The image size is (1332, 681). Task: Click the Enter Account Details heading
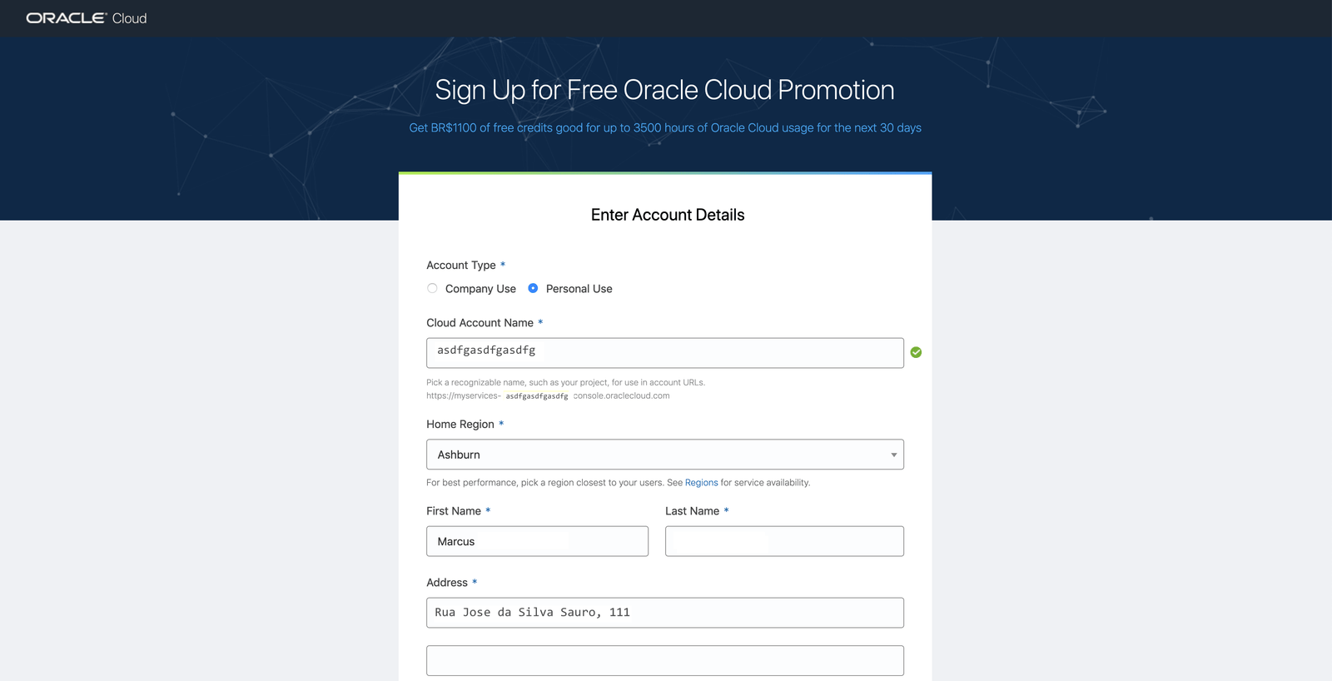click(668, 215)
